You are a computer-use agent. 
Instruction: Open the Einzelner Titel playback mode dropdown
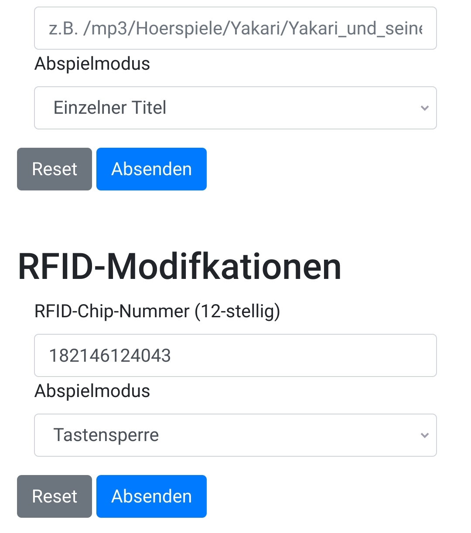pyautogui.click(x=235, y=108)
